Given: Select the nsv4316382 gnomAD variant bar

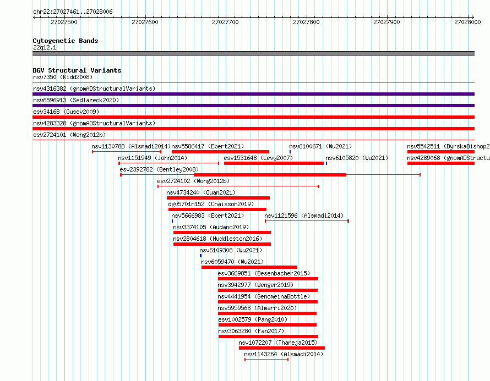Looking at the screenshot, I should [x=253, y=94].
